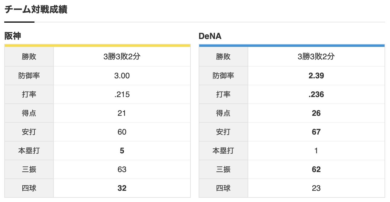The height and width of the screenshot is (202, 390).
Task: Select DeNA's 防御率 value 2.39
Action: pos(316,76)
